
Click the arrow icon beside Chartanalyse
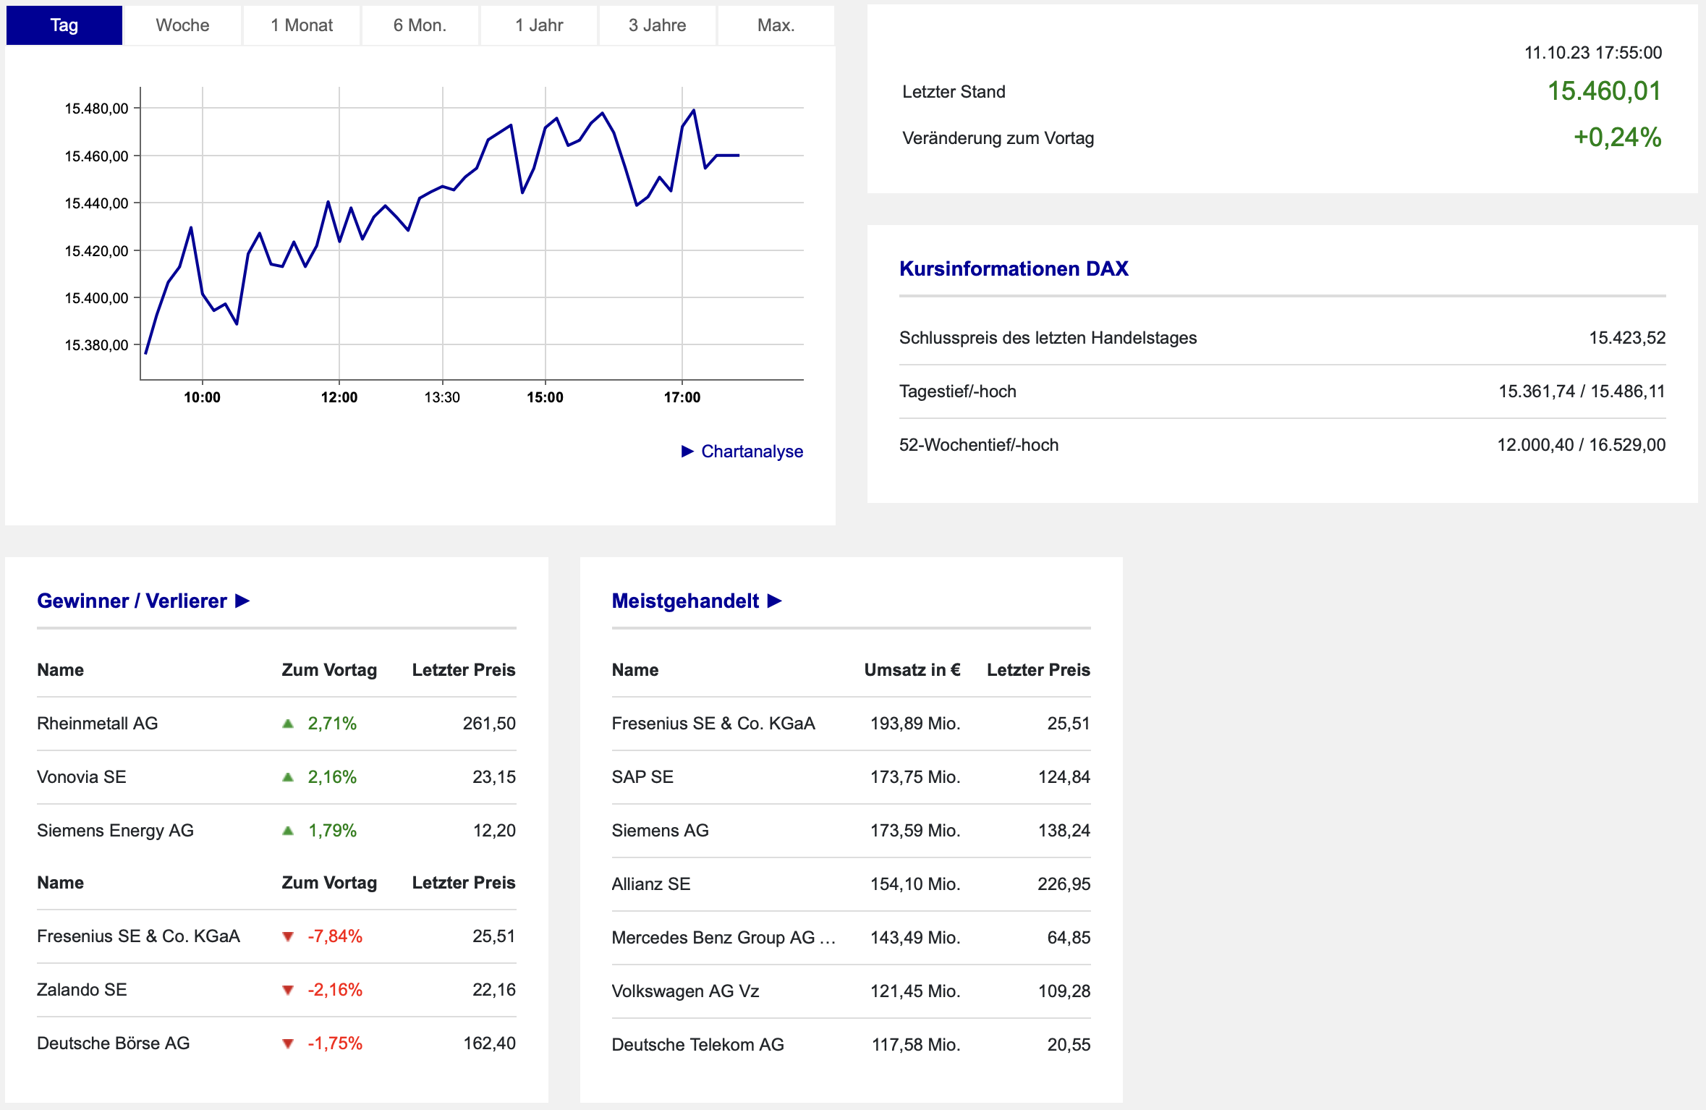[x=687, y=452]
